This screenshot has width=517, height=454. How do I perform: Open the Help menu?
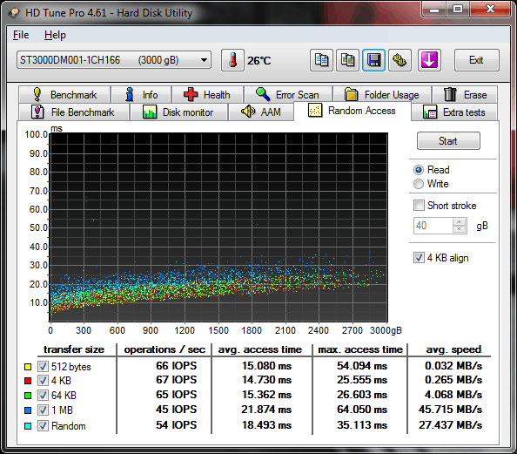pos(55,35)
